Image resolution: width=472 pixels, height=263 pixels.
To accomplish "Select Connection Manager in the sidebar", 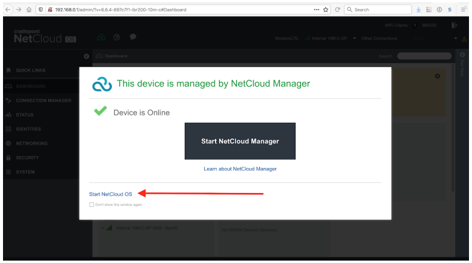I will point(43,101).
